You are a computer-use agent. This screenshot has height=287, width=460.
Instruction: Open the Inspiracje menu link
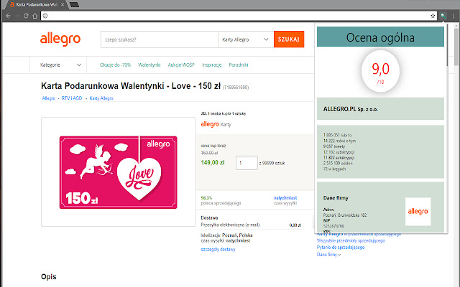pos(212,65)
